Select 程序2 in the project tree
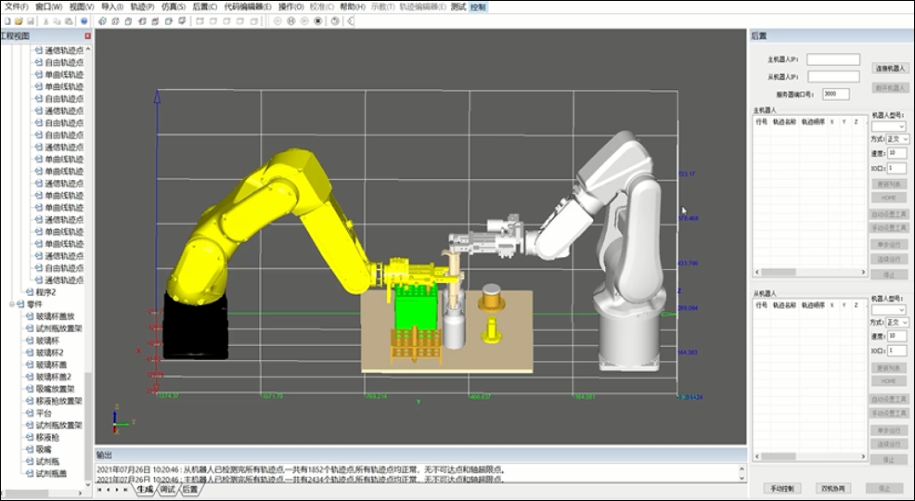 pos(46,291)
